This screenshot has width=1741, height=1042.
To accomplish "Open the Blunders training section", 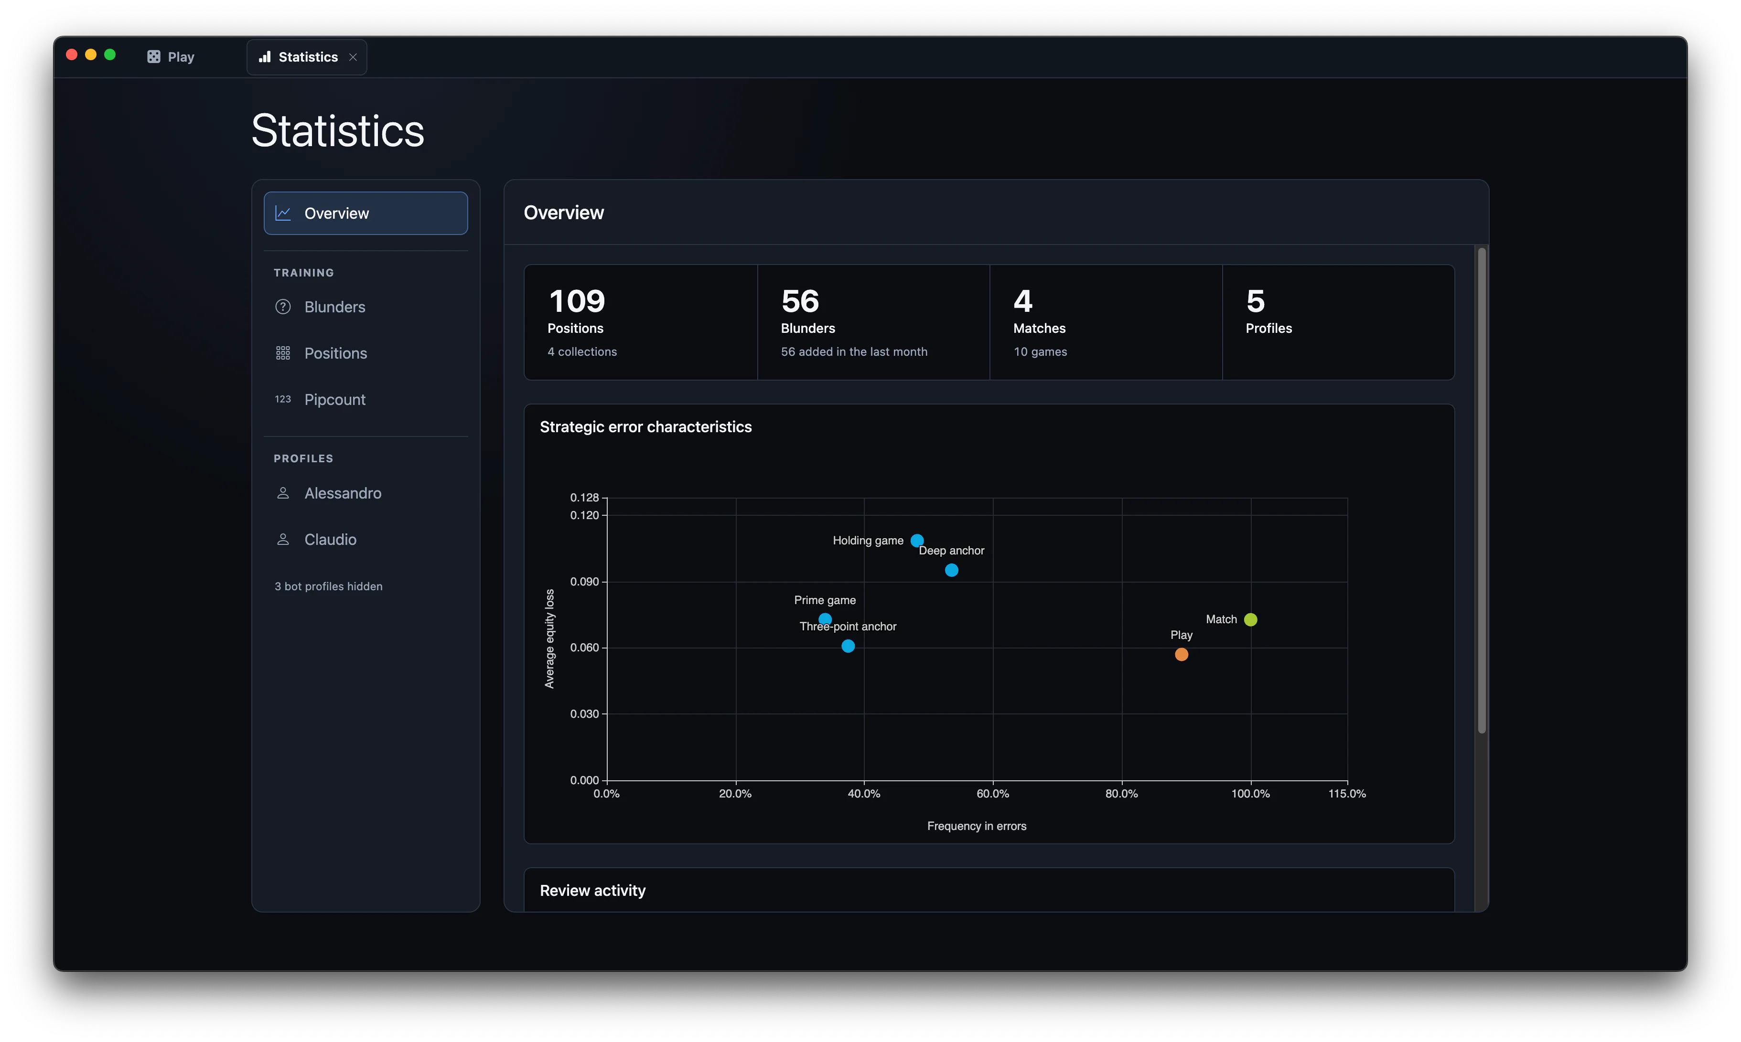I will coord(366,307).
